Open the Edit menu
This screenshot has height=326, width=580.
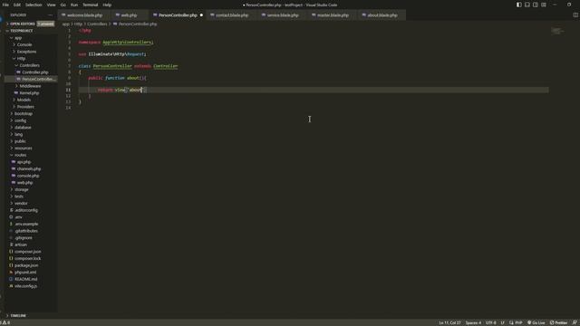coord(17,5)
